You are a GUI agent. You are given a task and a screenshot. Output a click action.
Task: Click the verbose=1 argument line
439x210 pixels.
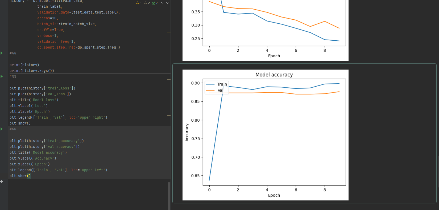tap(48, 36)
